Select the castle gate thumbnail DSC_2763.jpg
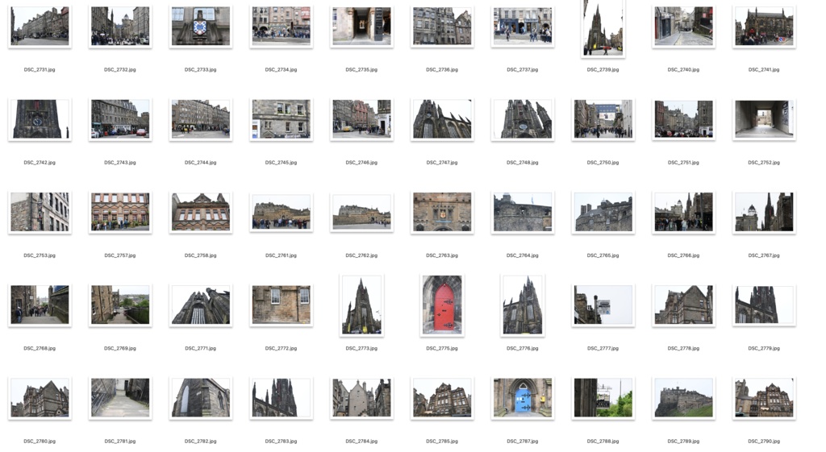This screenshot has height=452, width=826. tap(442, 212)
